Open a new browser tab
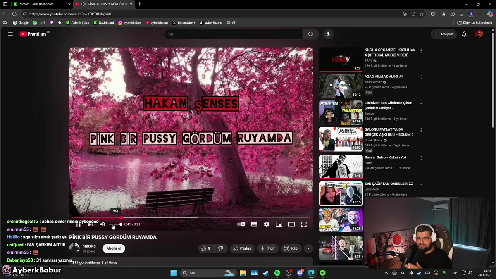 [x=139, y=4]
